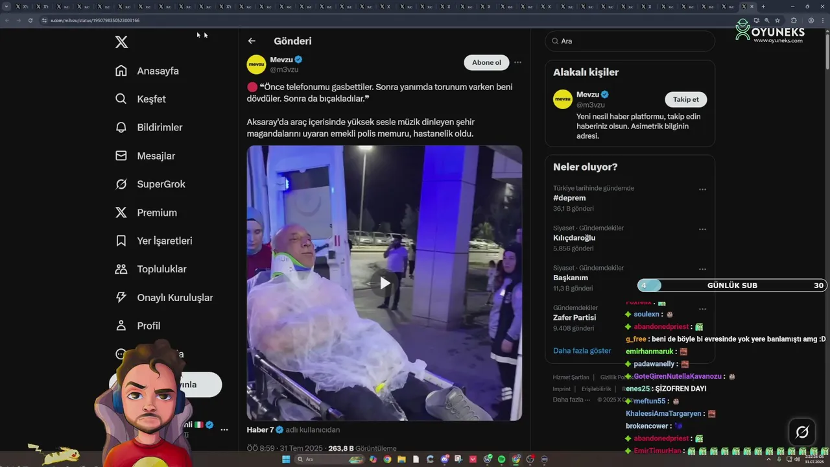The height and width of the screenshot is (467, 830).
Task: Open the tab search dropdown arrow
Action: pos(7,6)
